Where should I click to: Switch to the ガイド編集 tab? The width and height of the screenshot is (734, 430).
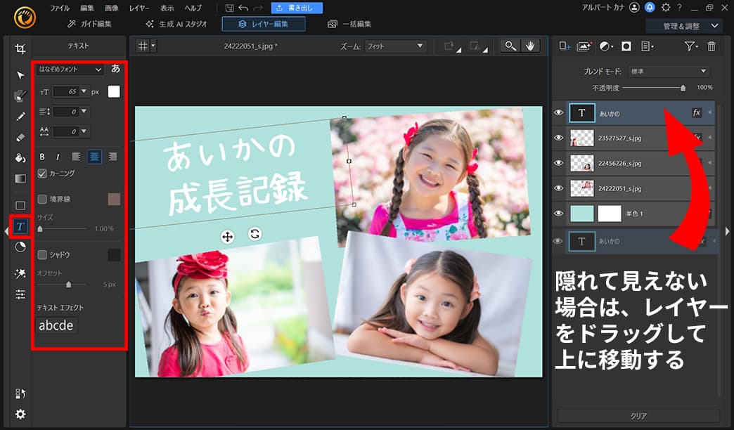[89, 24]
